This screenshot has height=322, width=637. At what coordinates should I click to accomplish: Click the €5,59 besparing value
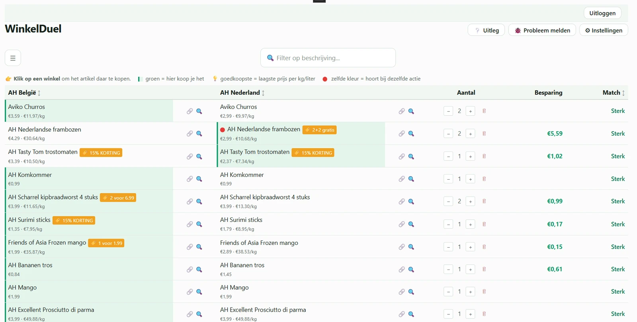click(555, 134)
